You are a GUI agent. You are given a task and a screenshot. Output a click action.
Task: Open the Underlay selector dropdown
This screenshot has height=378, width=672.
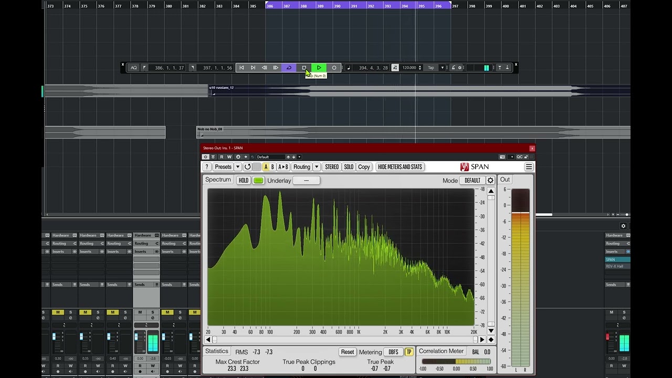pyautogui.click(x=307, y=181)
